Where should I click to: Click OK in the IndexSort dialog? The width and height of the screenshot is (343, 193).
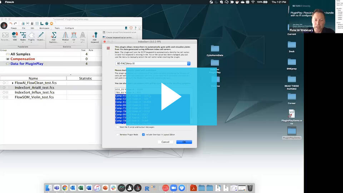[184, 142]
